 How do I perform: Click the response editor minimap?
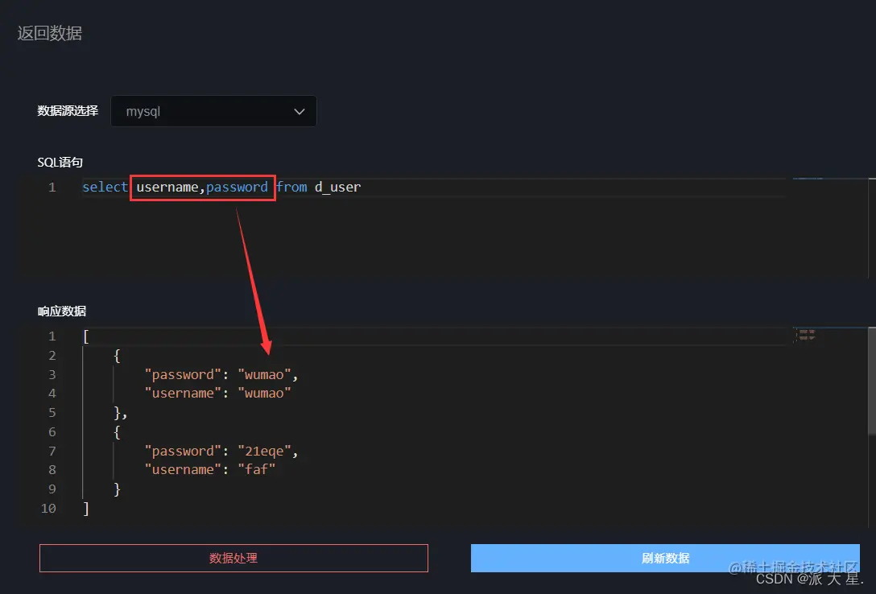tap(805, 335)
